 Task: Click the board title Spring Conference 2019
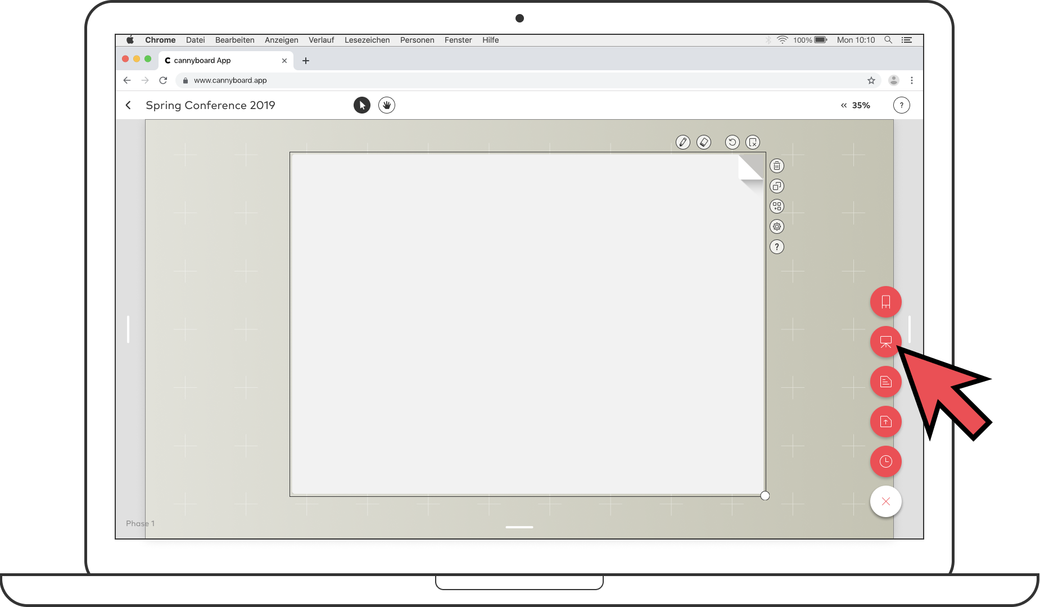(210, 105)
